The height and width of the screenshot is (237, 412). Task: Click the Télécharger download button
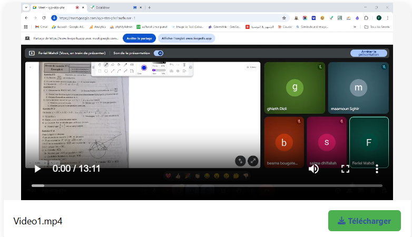coord(364,221)
